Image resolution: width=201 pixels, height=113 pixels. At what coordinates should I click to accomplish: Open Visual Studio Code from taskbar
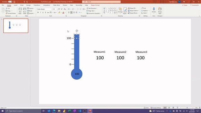(79, 111)
